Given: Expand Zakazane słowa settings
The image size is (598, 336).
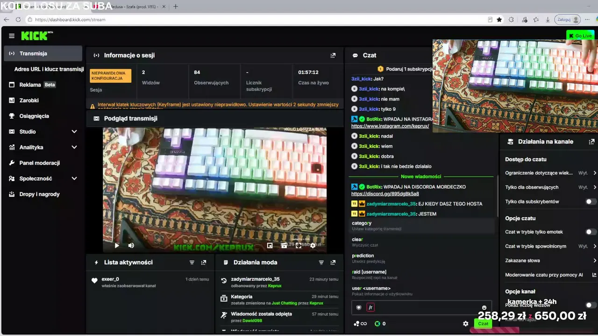Looking at the screenshot, I should tap(551, 260).
